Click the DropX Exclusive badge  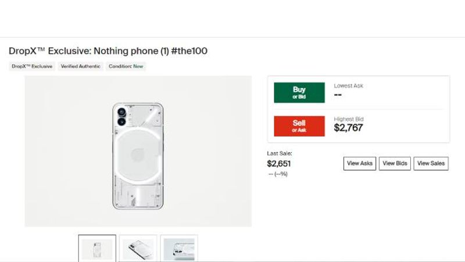tap(32, 66)
